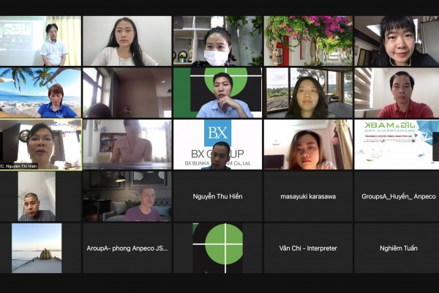Select the Vân Chi - Interpreter tile

(308, 248)
